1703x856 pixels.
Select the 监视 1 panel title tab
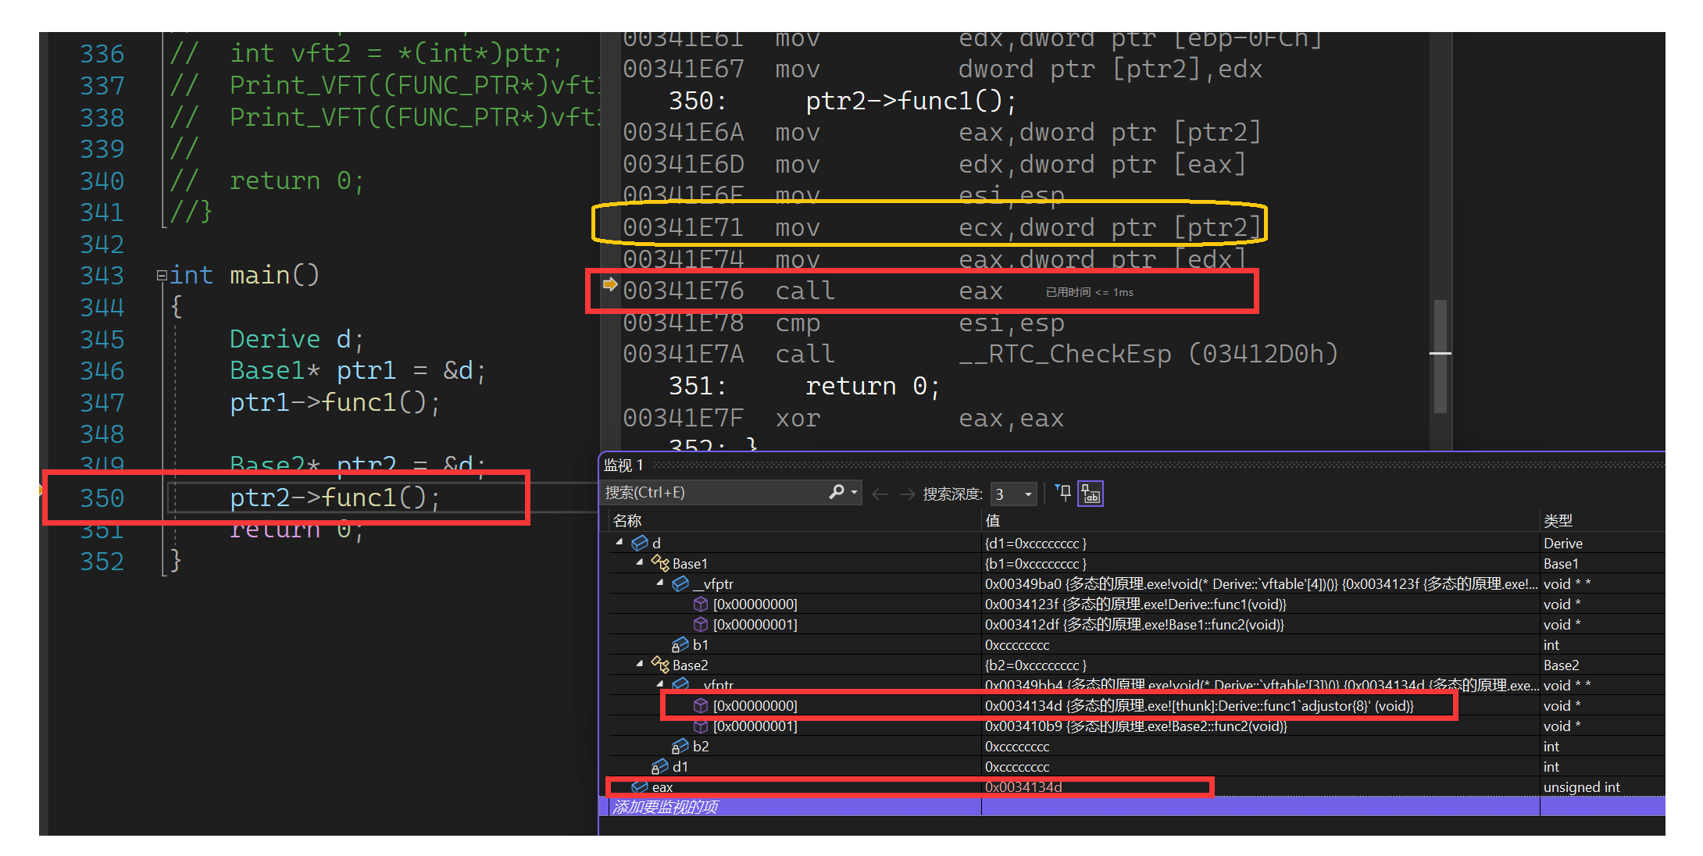[x=623, y=465]
